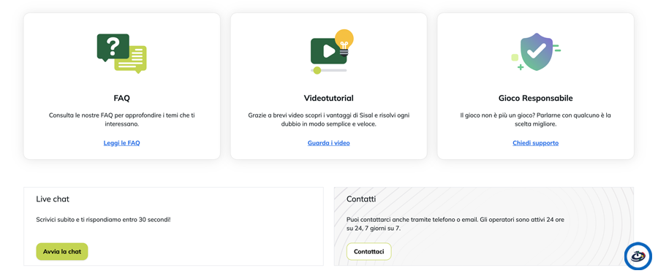Select the FAQ card heading
Image resolution: width=658 pixels, height=276 pixels.
[x=121, y=99]
